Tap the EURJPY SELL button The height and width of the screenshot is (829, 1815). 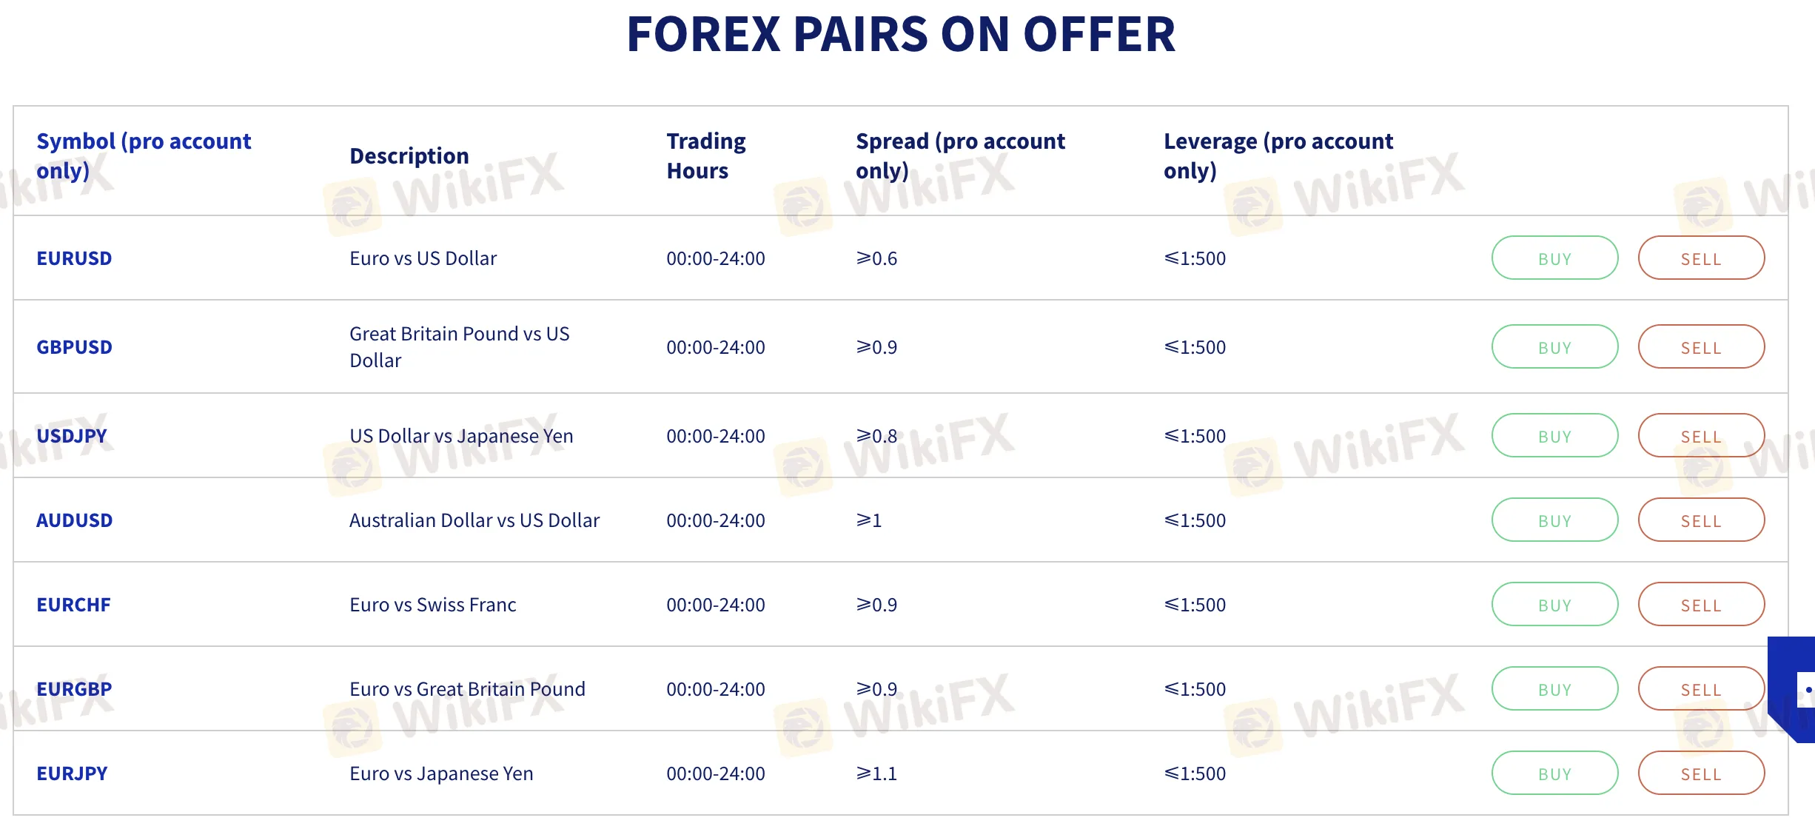pos(1701,773)
